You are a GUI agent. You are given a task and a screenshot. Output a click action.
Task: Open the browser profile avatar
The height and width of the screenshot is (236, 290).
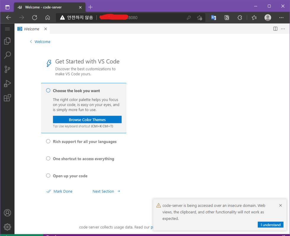268,17
